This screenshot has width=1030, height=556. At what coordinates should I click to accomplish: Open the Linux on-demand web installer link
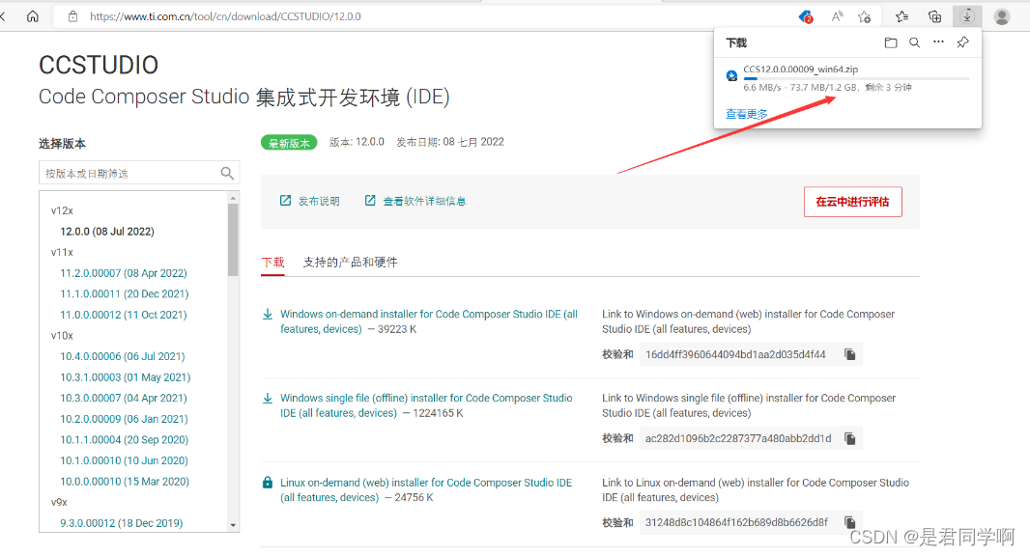click(426, 489)
